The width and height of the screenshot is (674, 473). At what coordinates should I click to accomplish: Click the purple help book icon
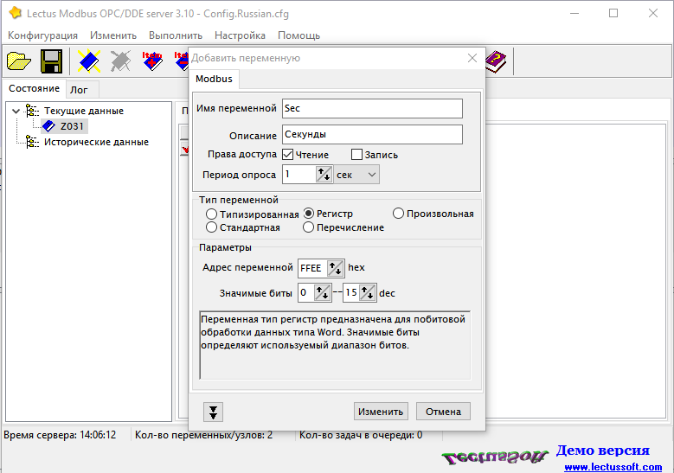tap(496, 61)
